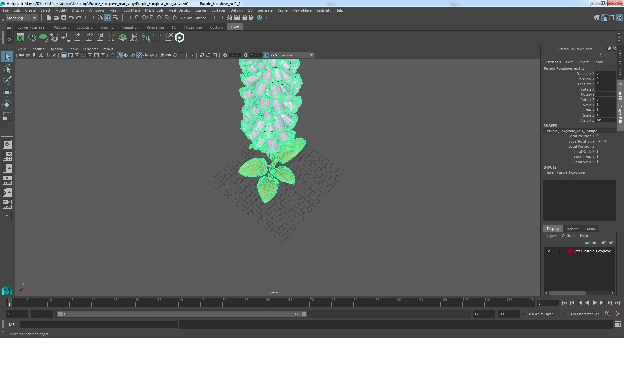Toggle the viewport textured display button
The image size is (624, 376).
coord(139,55)
